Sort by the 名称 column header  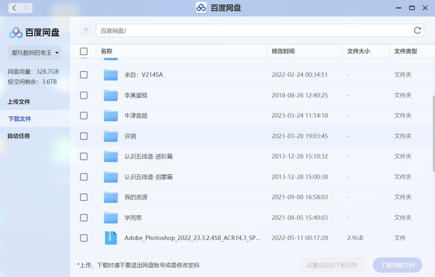coord(107,51)
